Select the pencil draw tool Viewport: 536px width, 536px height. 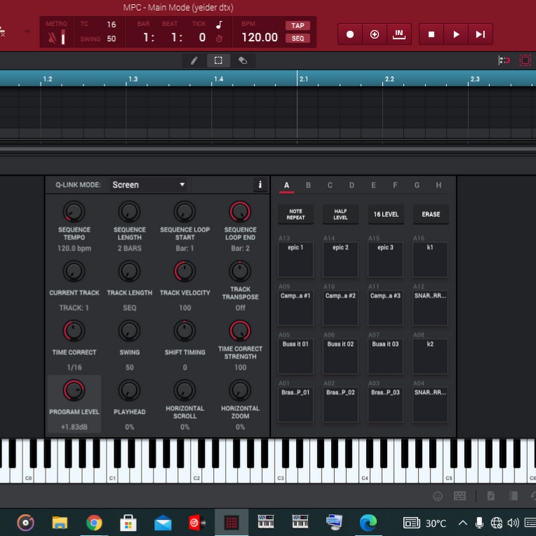194,60
